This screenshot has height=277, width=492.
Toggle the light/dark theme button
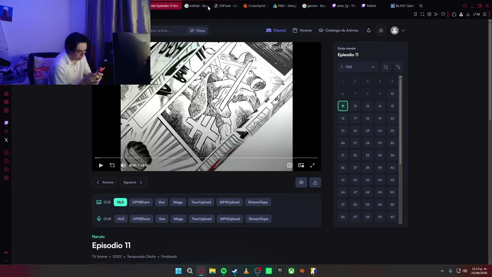tap(381, 30)
